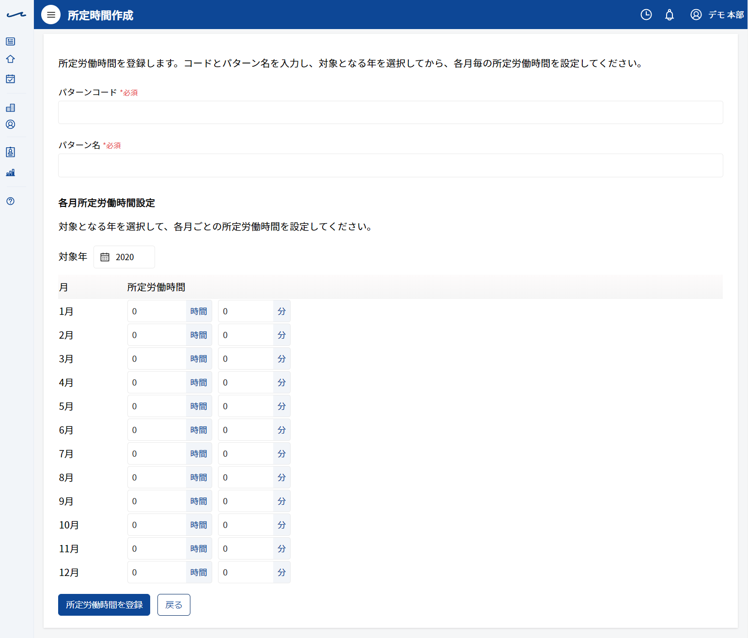Click the 2月 hours input field
Image resolution: width=748 pixels, height=638 pixels.
[x=157, y=335]
